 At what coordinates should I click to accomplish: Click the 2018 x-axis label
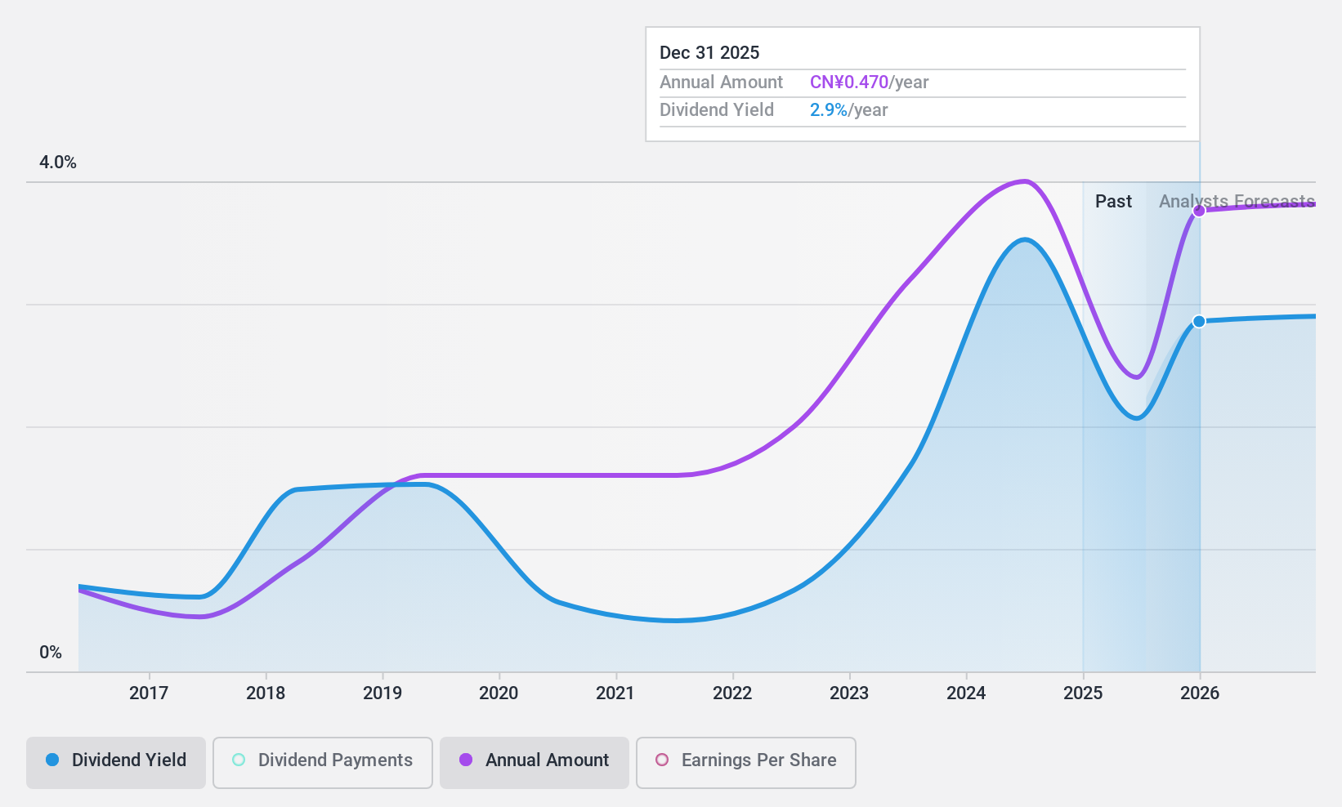[x=266, y=693]
